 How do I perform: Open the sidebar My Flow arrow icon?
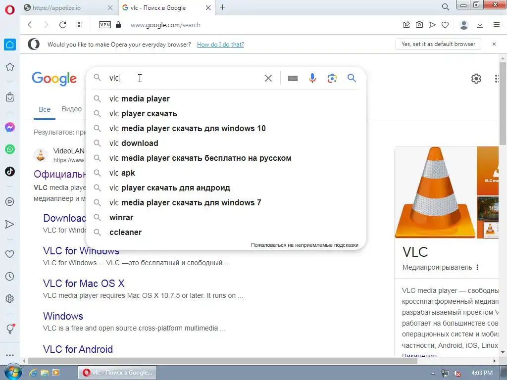(10, 224)
